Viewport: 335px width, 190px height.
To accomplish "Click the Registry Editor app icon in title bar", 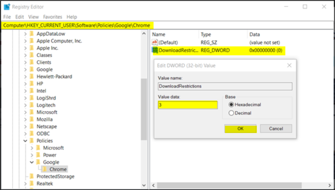I will [x=7, y=7].
